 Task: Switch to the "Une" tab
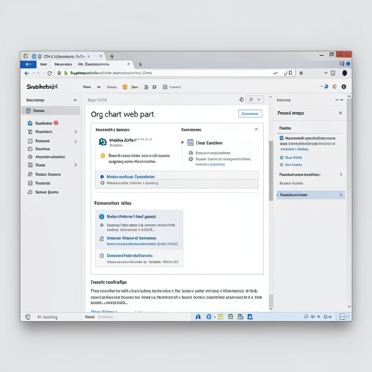(x=44, y=64)
